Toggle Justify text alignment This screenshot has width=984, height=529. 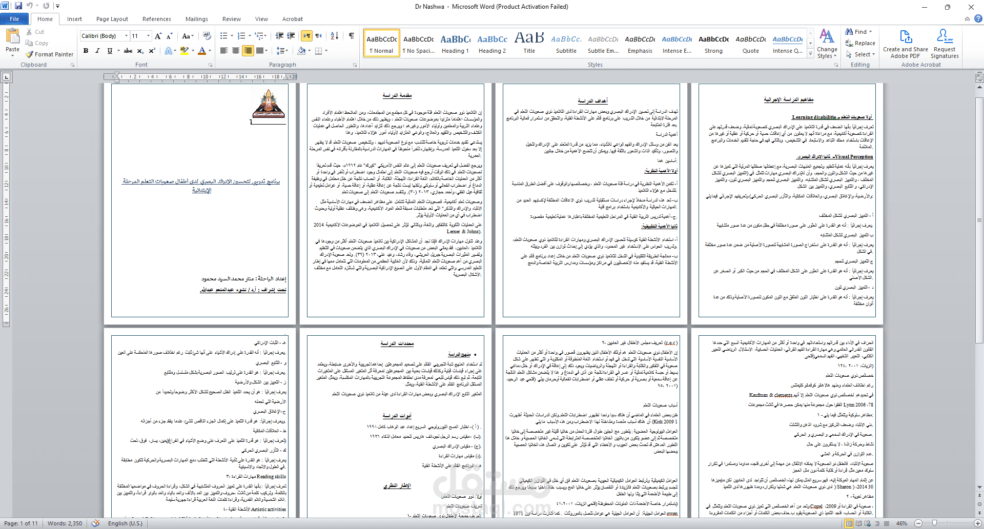pos(260,51)
